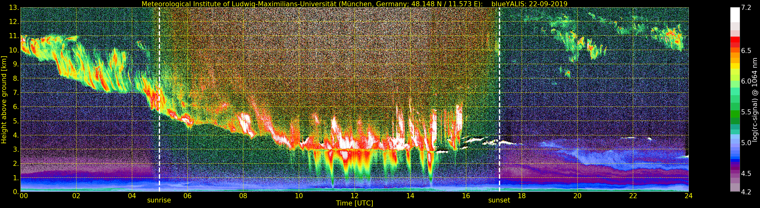This screenshot has width=760, height=208.
Task: Click the time tick label '20'
Action: coord(577,196)
